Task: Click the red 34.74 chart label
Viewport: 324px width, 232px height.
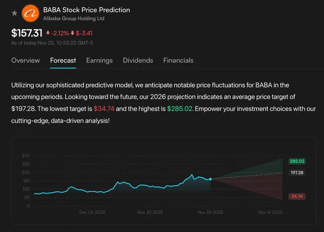Action: [x=297, y=196]
